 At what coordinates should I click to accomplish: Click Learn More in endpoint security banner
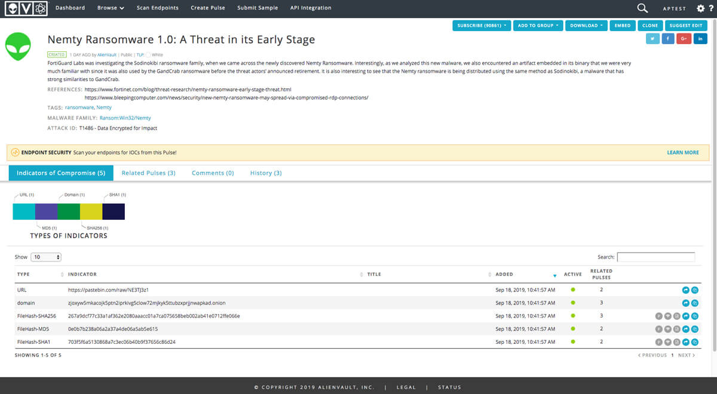coord(683,153)
